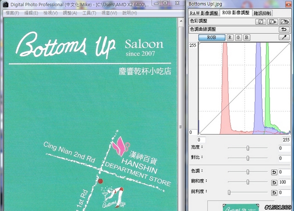The height and width of the screenshot is (211, 294).
Task: Open the 說明(H) menu
Action: [130, 13]
